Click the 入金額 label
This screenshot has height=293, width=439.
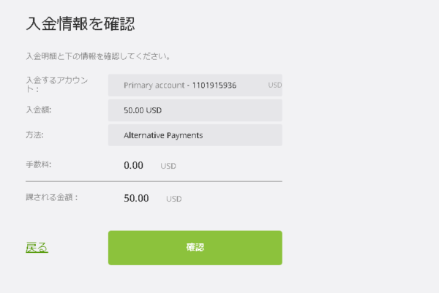click(39, 110)
